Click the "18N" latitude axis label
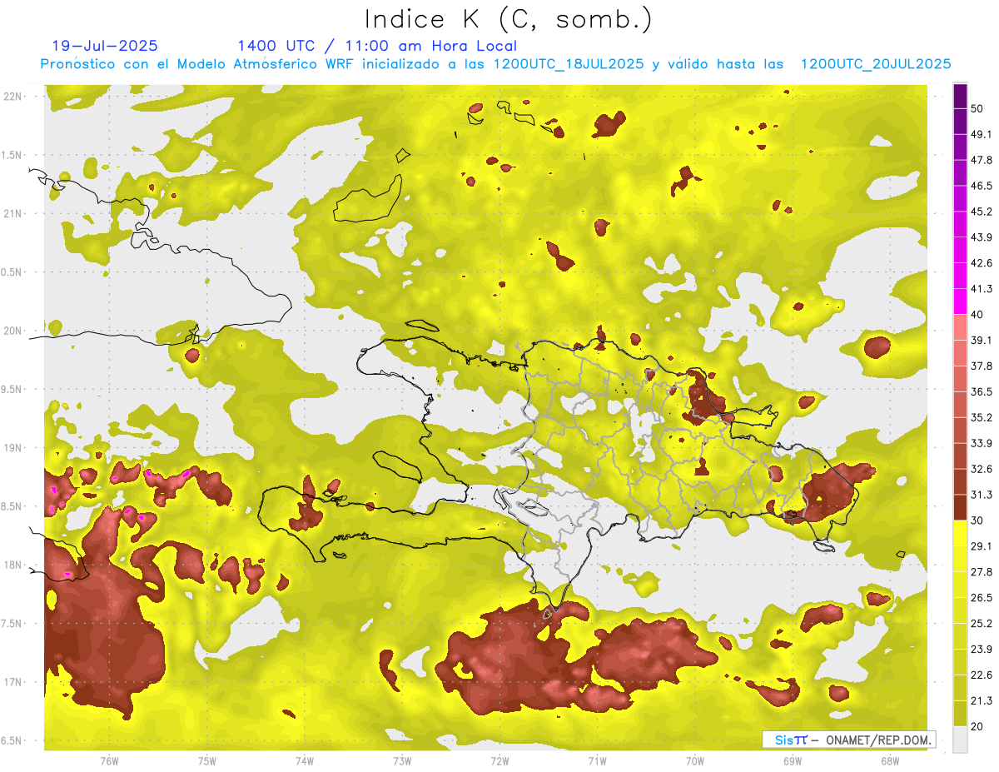The height and width of the screenshot is (772, 999). tap(12, 565)
